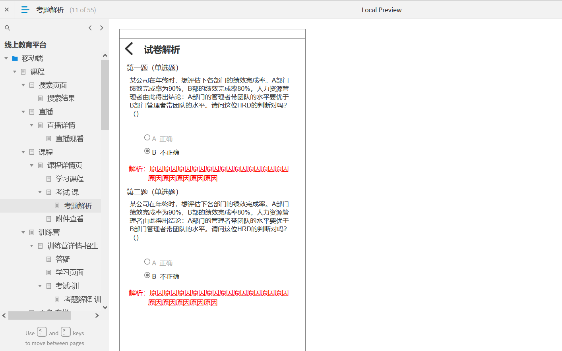Image resolution: width=562 pixels, height=351 pixels.
Task: Select option B 不正确 in question one
Action: coord(147,151)
